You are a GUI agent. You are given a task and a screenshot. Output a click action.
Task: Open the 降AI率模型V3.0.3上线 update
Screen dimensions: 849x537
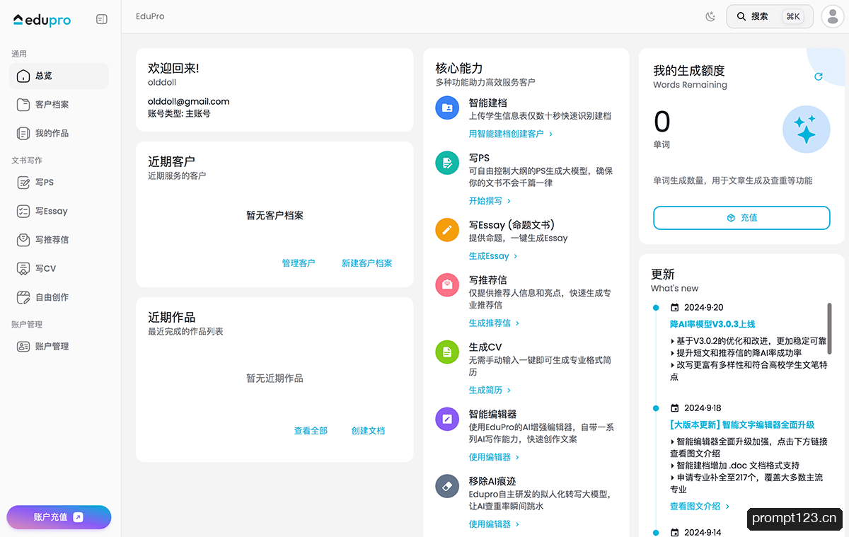712,324
